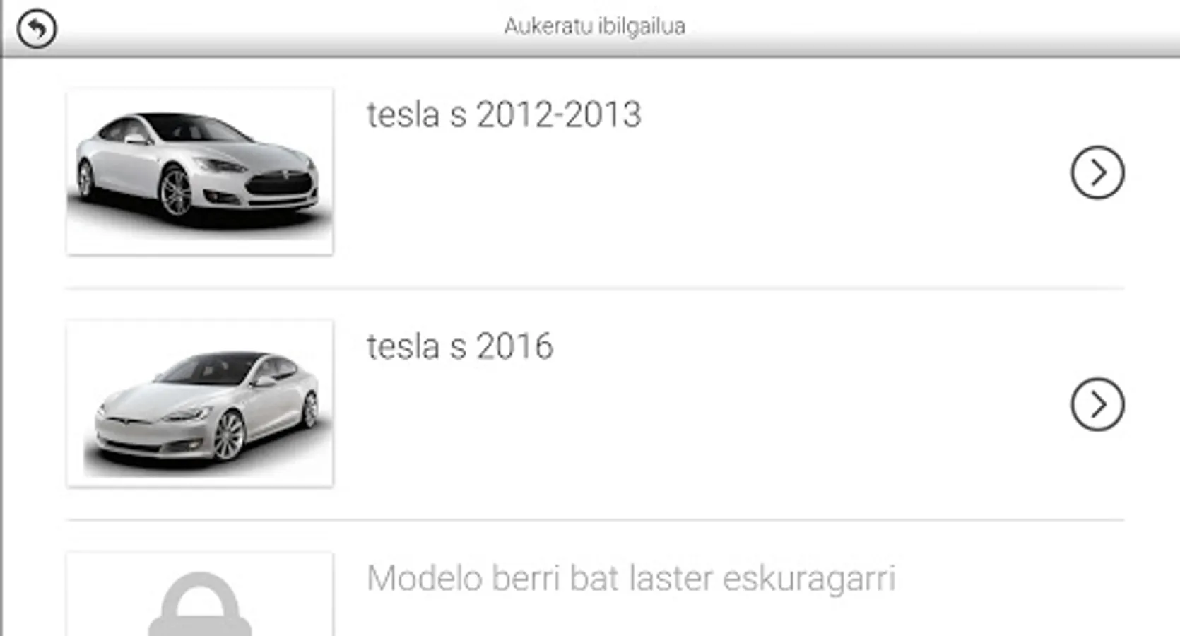Click the gray header bar beside the title
The width and height of the screenshot is (1180, 636).
tap(919, 28)
